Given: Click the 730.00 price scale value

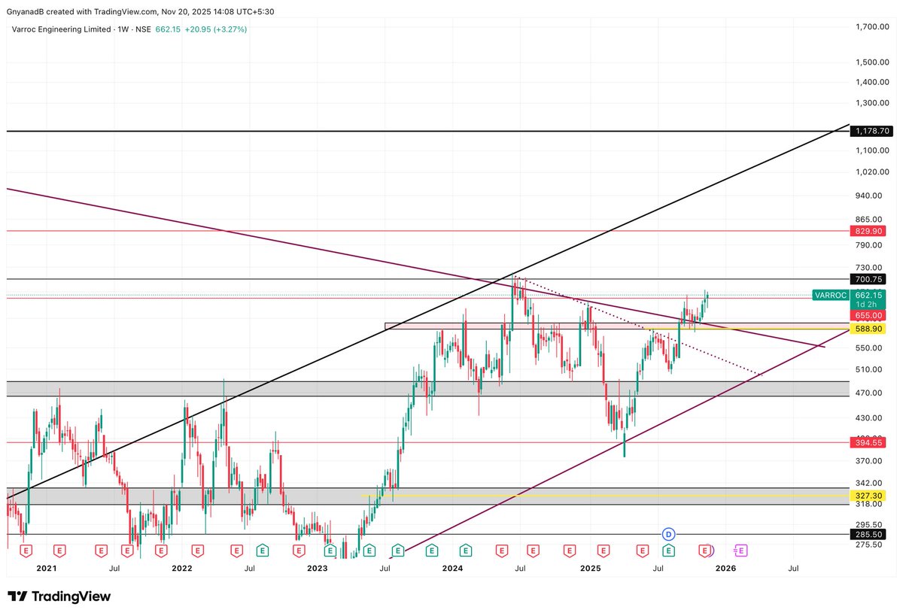Looking at the screenshot, I should click(x=869, y=268).
